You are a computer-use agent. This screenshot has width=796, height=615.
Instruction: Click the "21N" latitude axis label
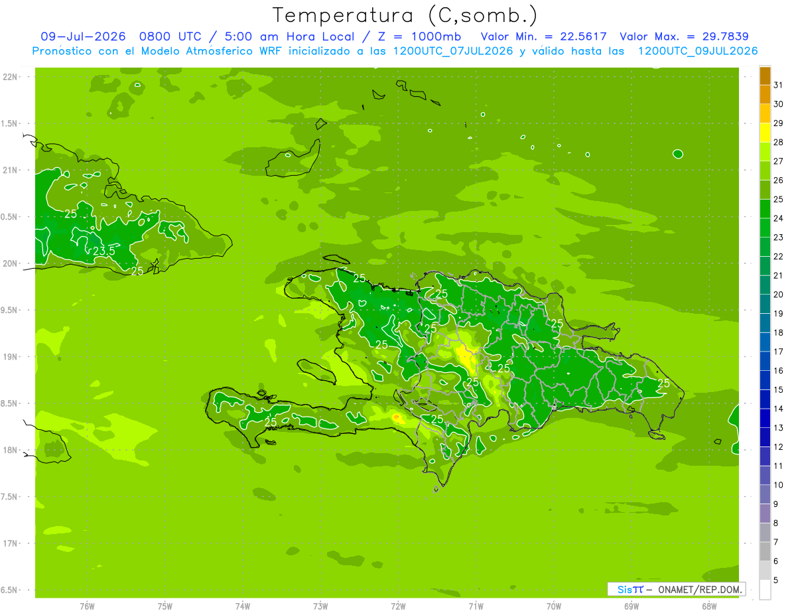coord(10,171)
